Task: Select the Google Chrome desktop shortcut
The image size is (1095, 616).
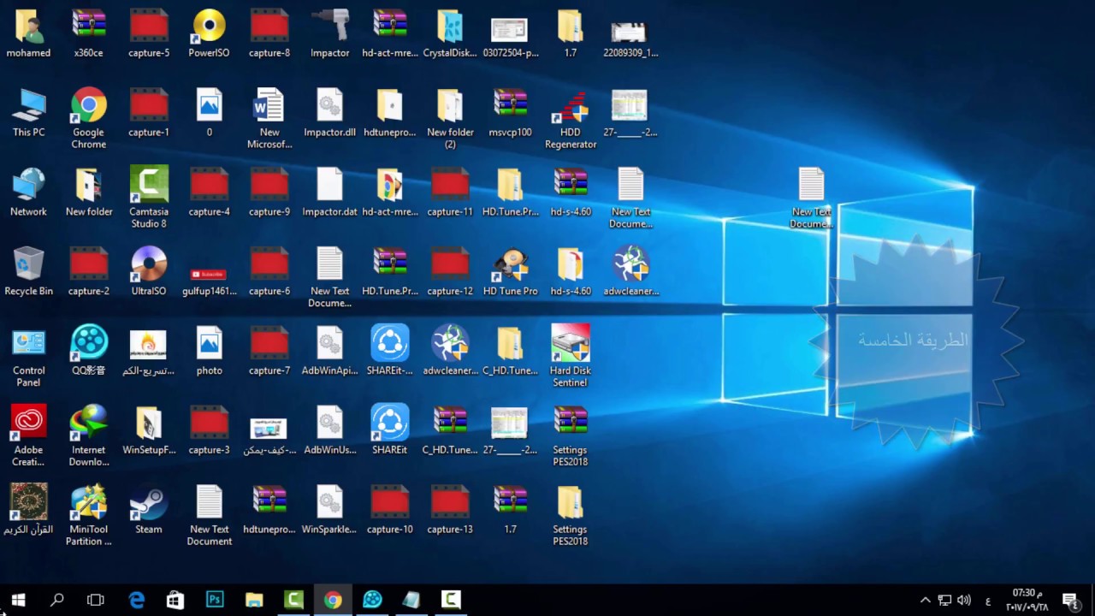Action: [89, 117]
